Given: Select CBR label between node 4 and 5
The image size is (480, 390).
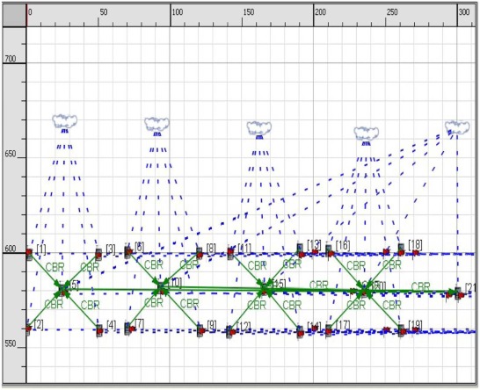Looking at the screenshot, I should pos(90,305).
